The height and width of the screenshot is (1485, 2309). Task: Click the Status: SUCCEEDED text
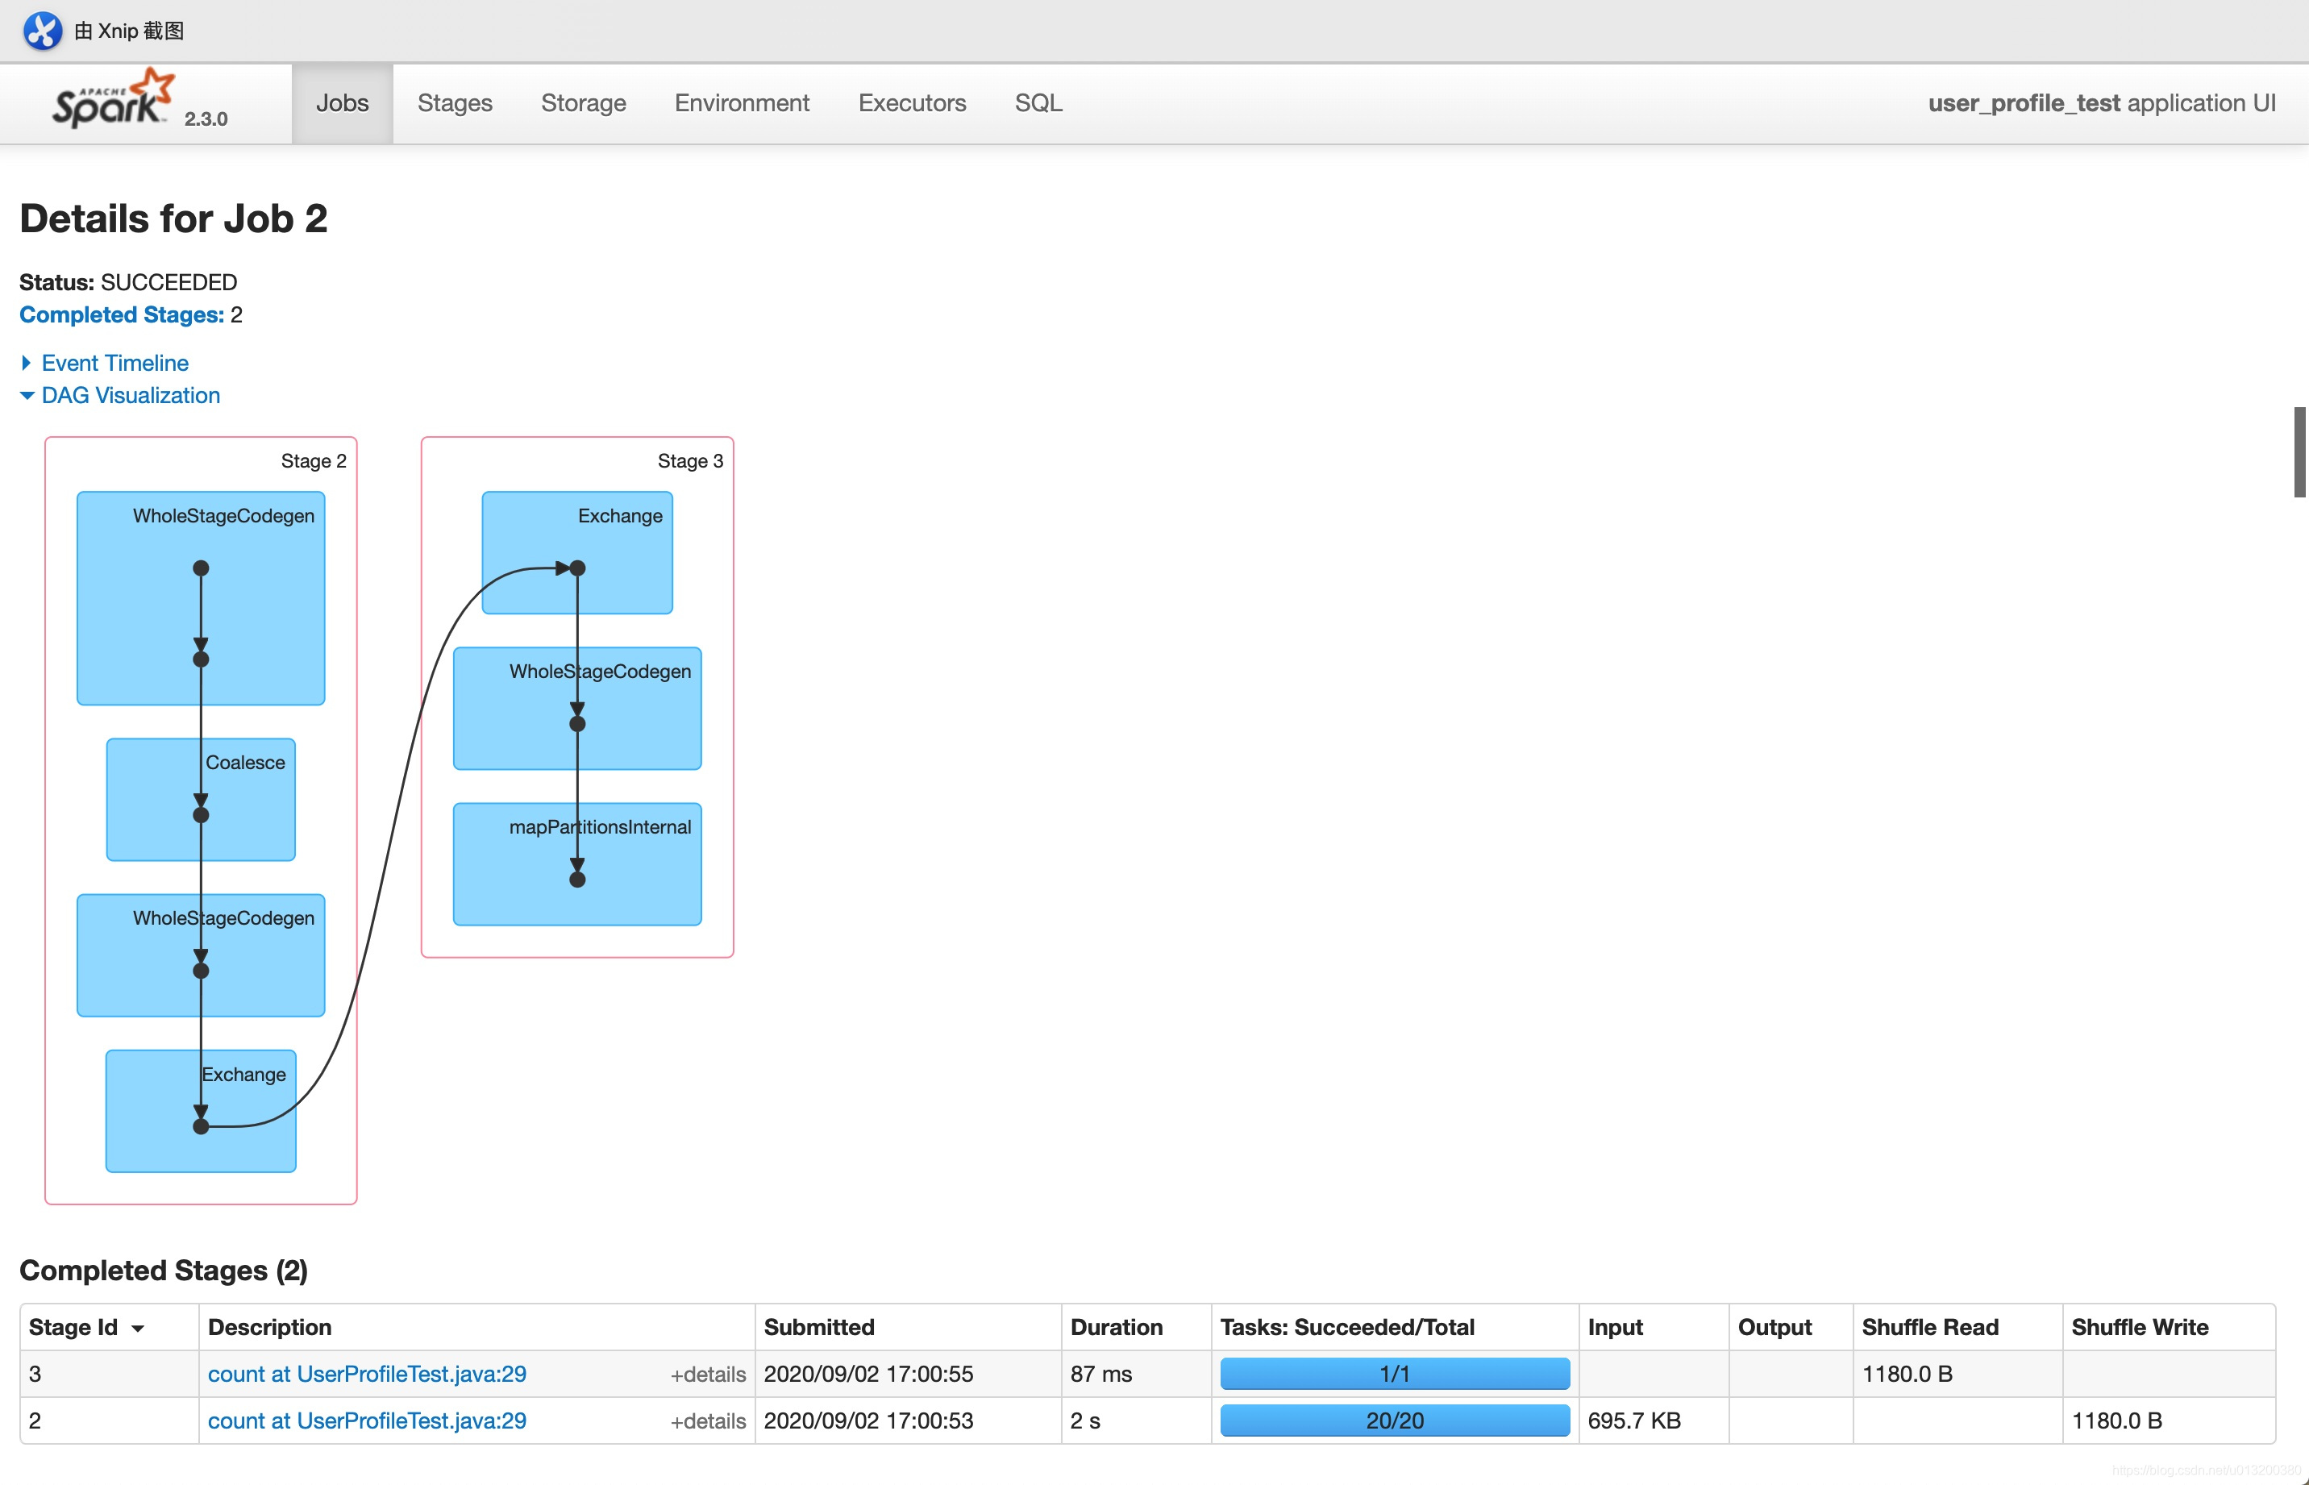pyautogui.click(x=128, y=282)
